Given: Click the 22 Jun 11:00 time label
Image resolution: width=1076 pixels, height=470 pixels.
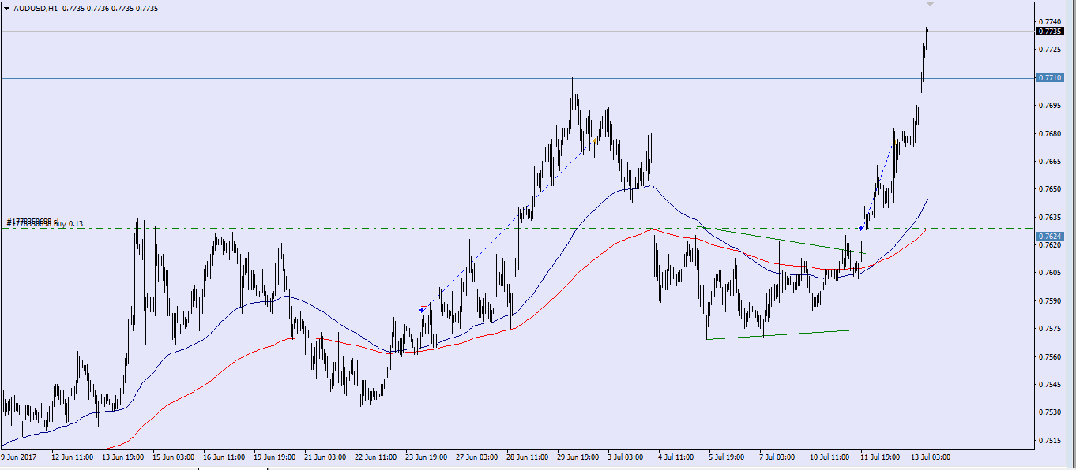Looking at the screenshot, I should (x=377, y=457).
